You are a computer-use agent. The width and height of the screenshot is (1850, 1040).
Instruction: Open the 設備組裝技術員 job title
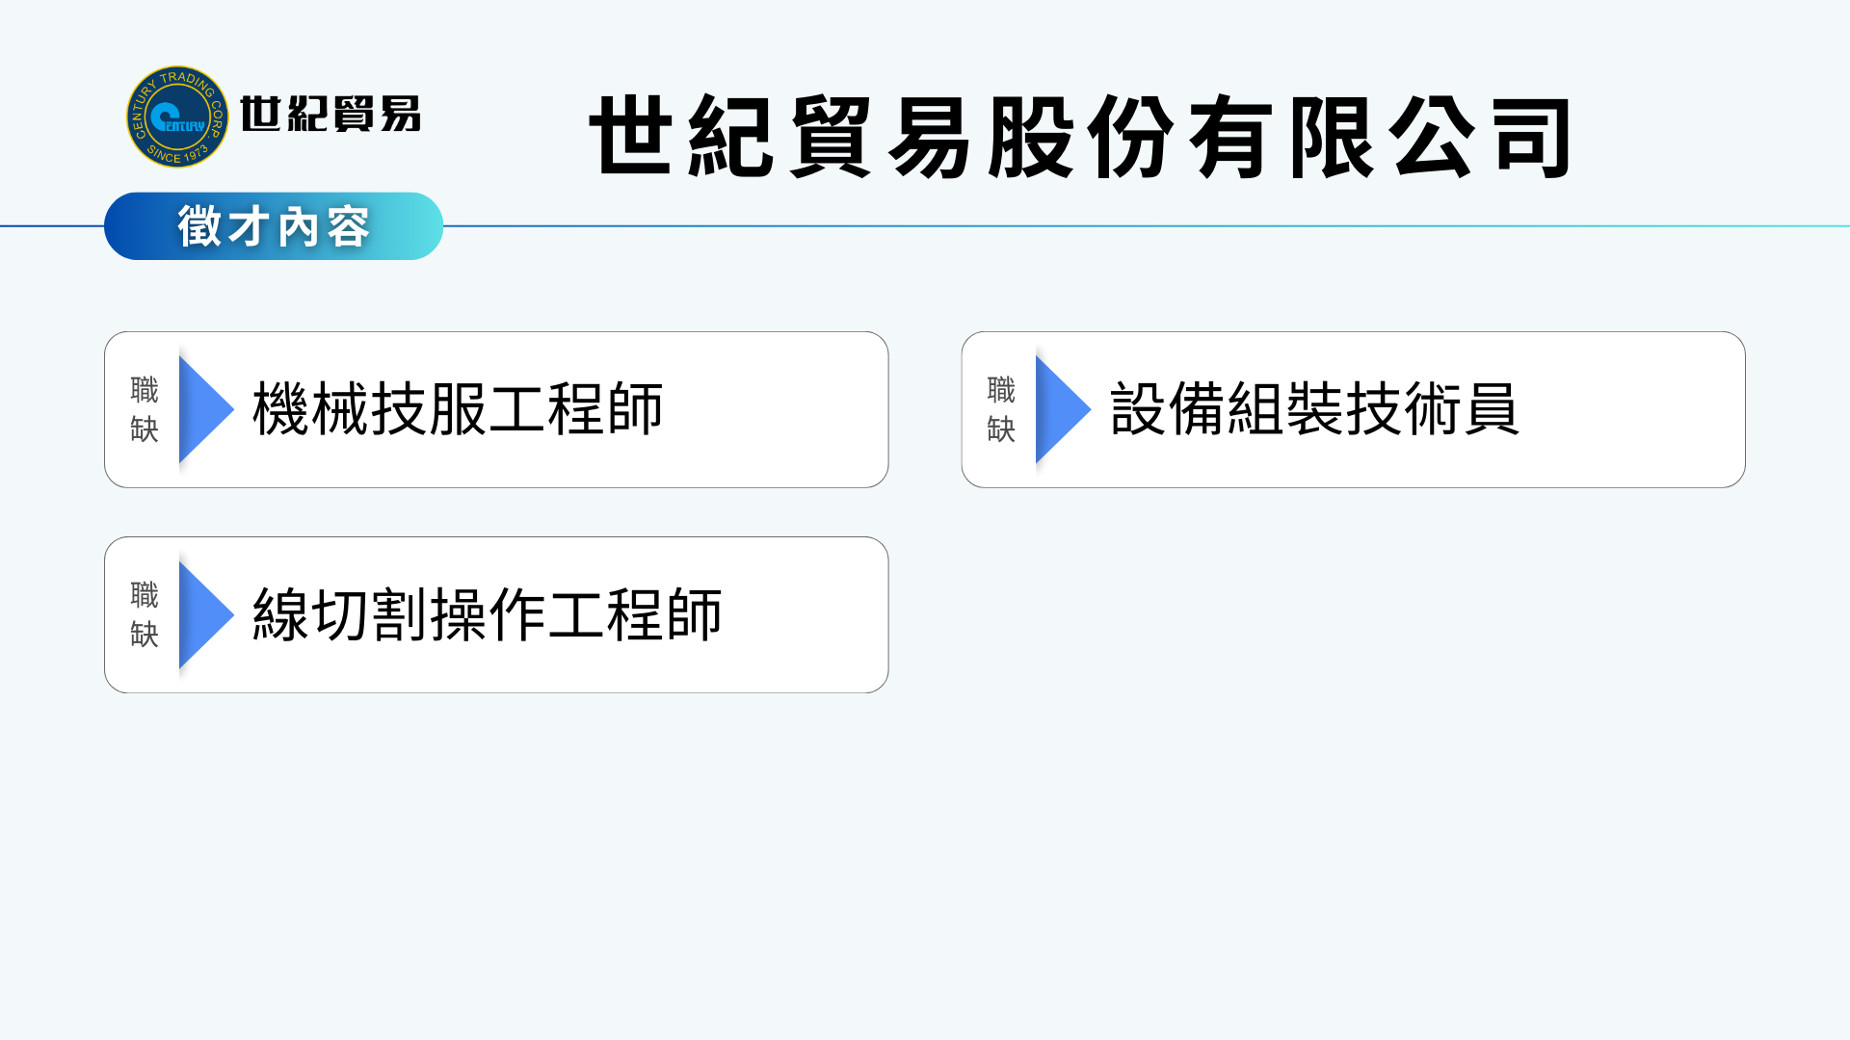tap(1314, 409)
